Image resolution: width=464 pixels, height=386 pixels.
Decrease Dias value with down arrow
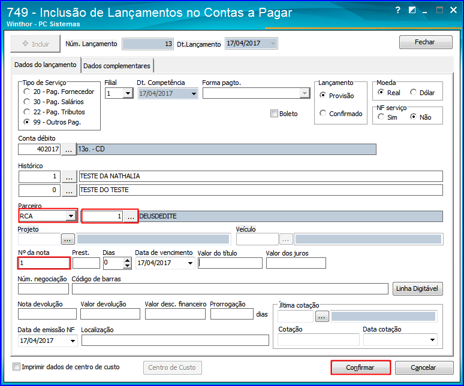coord(127,266)
